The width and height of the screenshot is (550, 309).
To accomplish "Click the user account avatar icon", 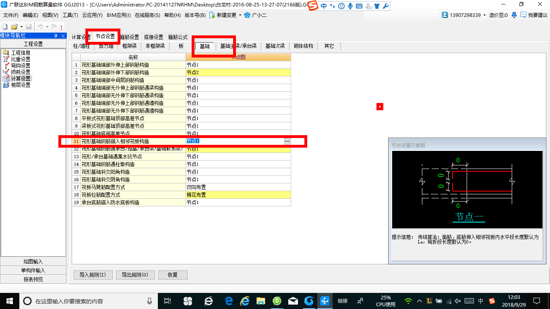I will pyautogui.click(x=445, y=15).
